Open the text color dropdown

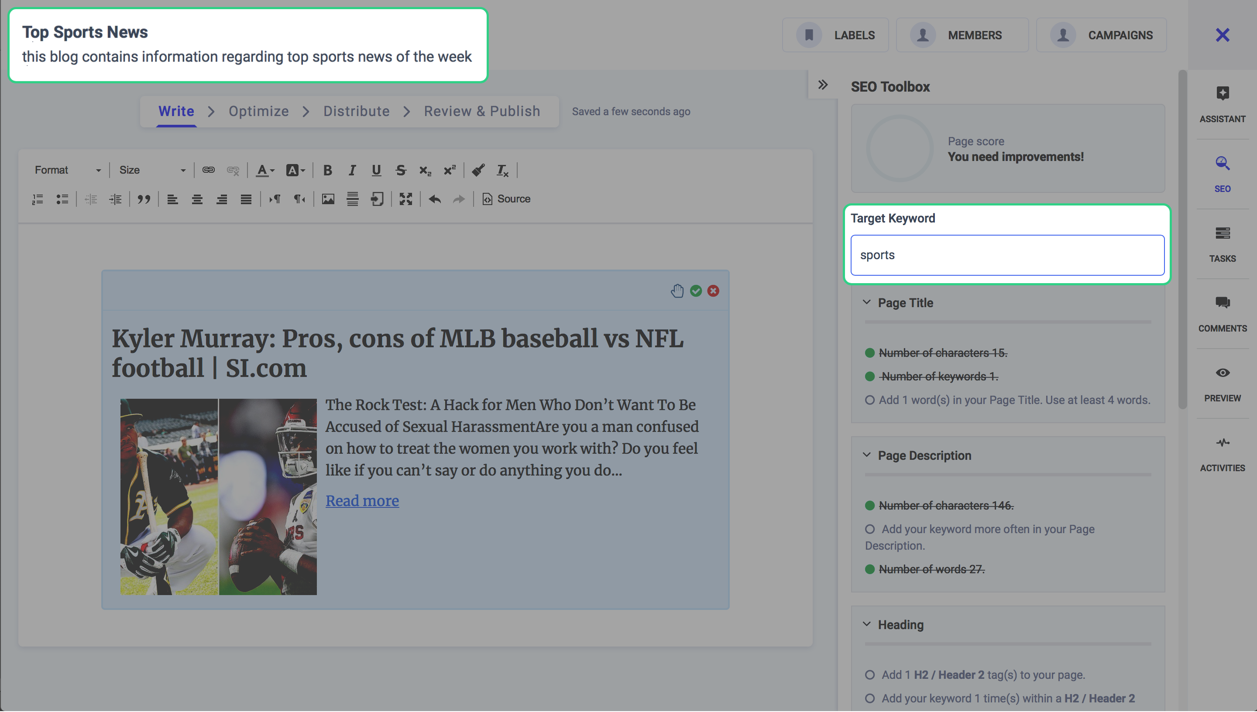[x=265, y=170]
